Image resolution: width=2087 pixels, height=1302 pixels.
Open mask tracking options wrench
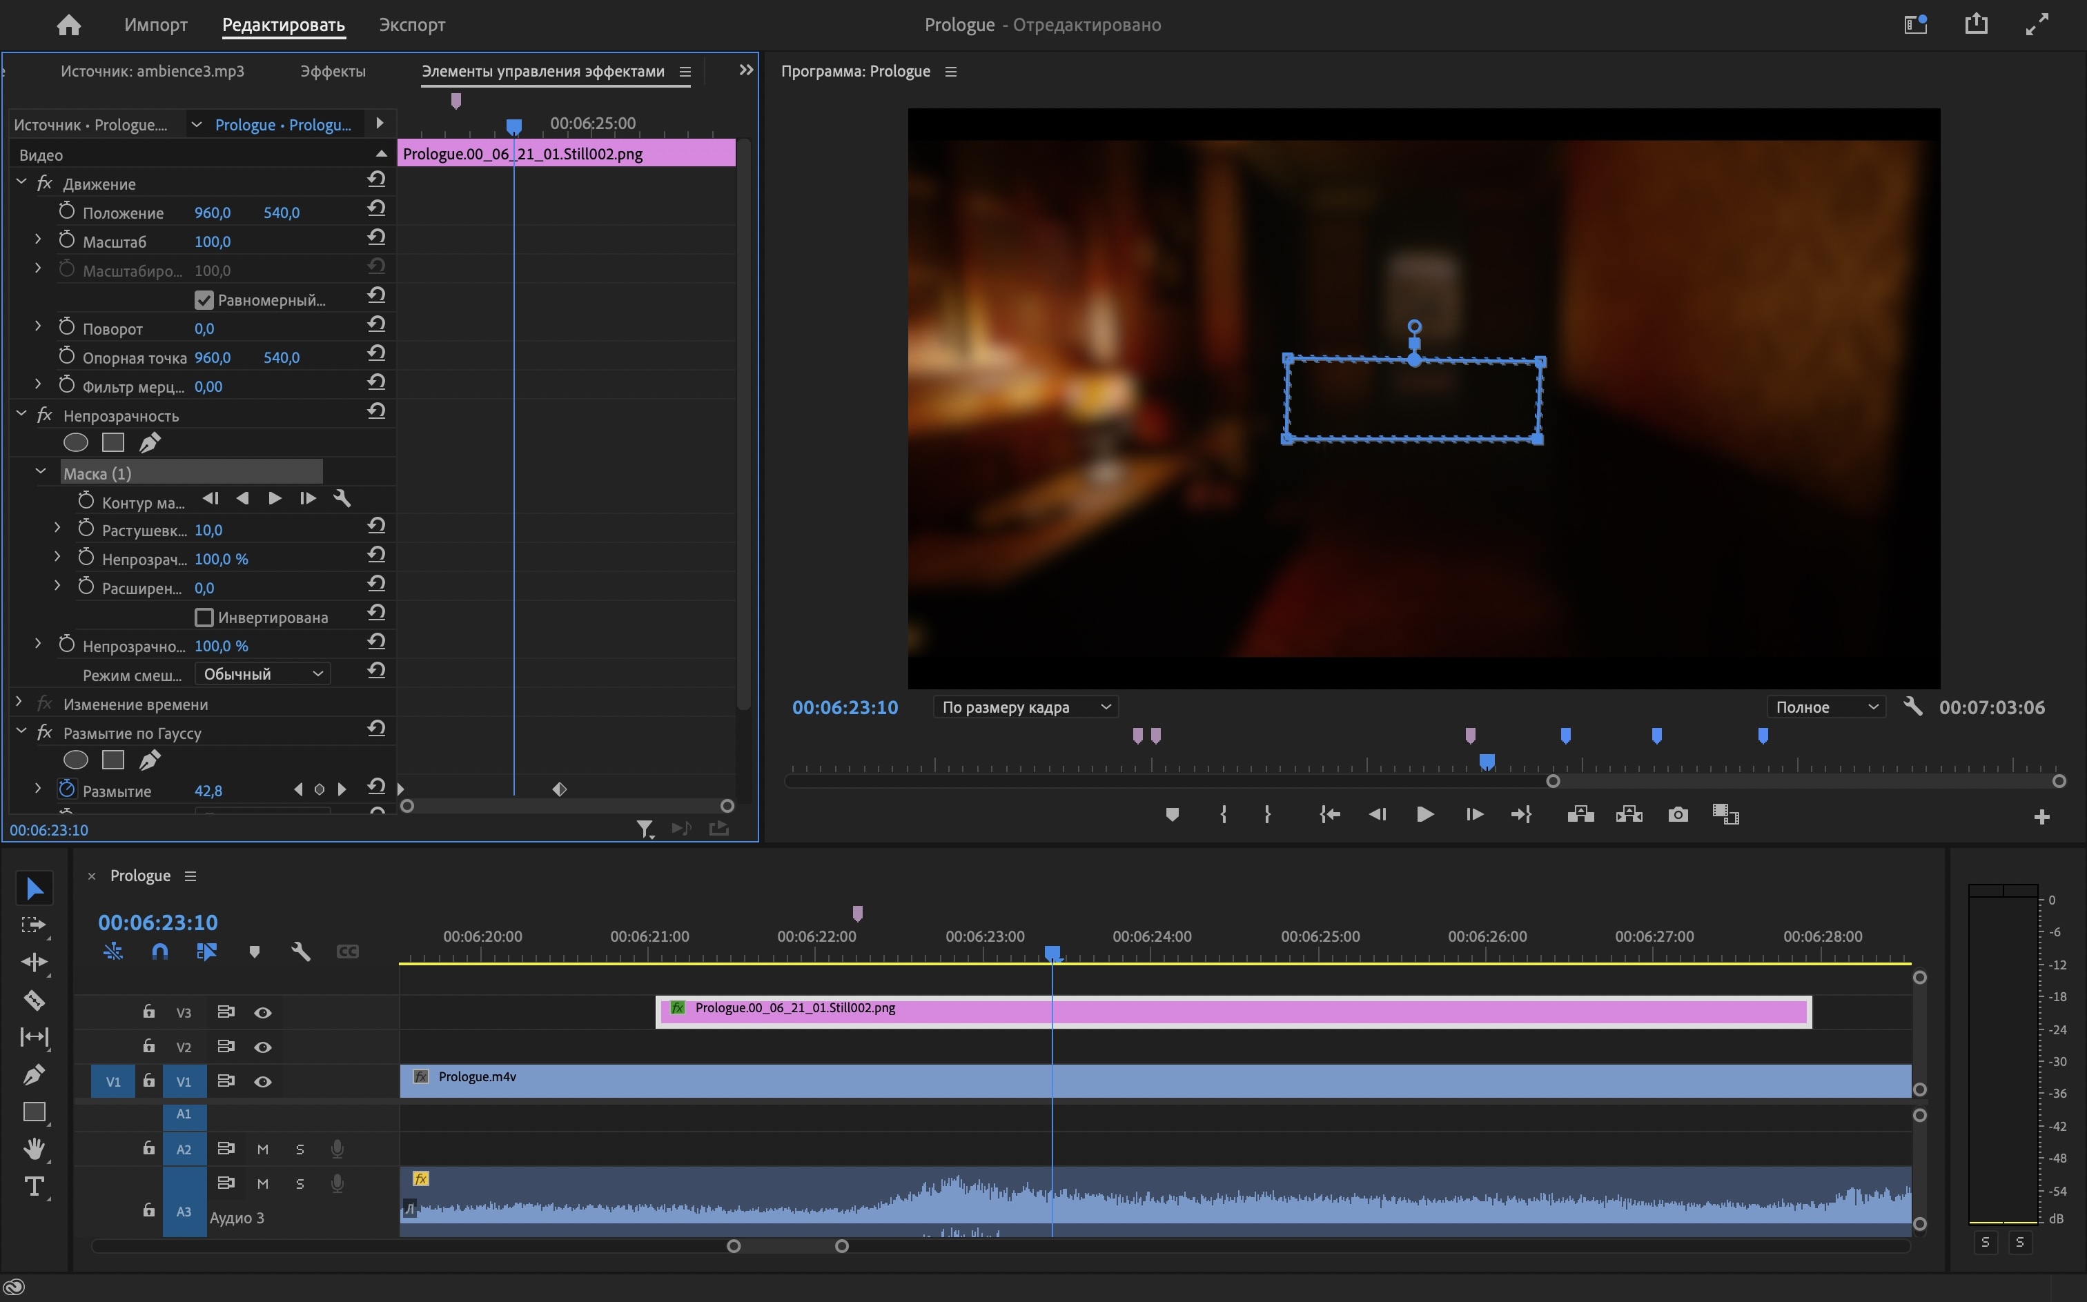coord(342,499)
